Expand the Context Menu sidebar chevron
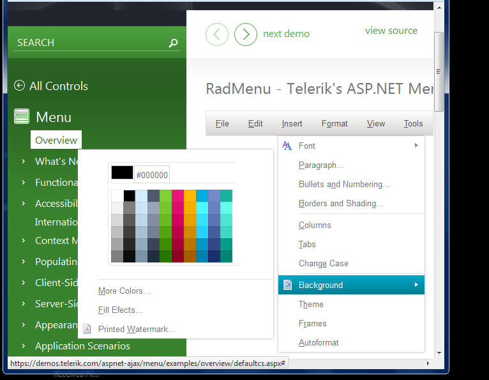Viewport: 489px width, 380px height. coord(24,241)
